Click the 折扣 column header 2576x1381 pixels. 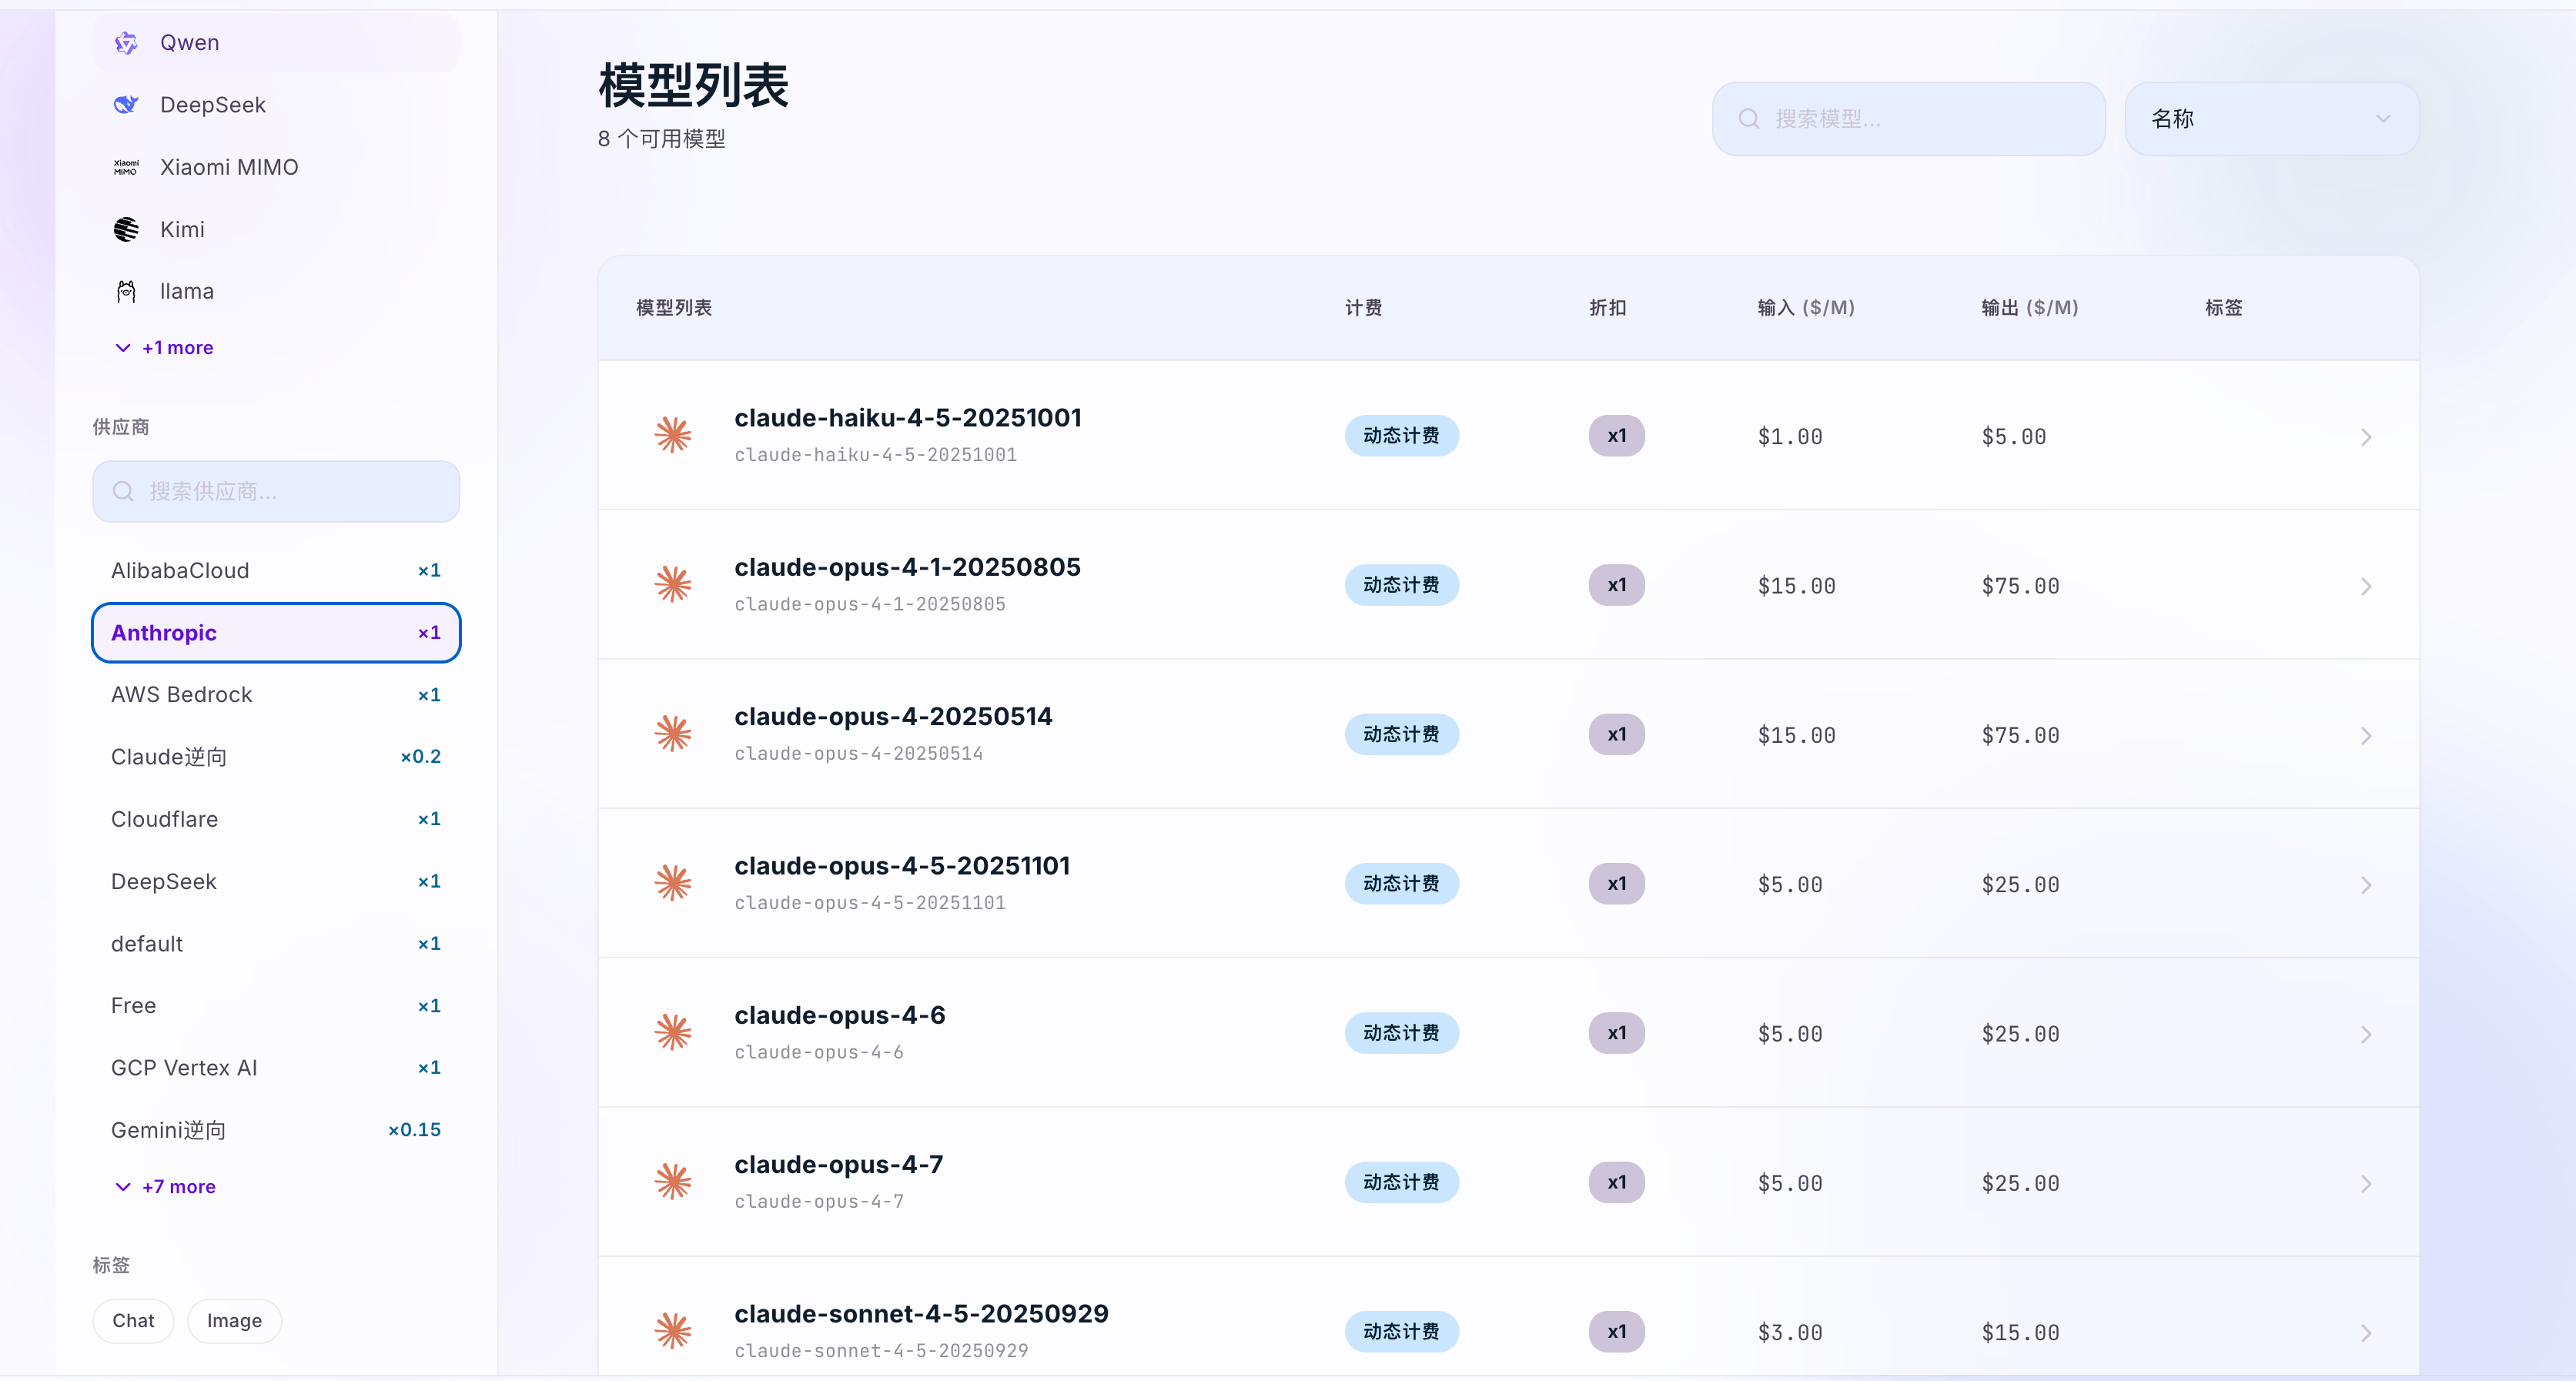(x=1607, y=308)
